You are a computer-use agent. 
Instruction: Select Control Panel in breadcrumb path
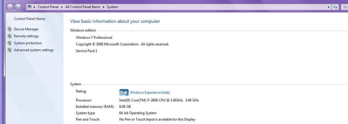click(x=48, y=7)
